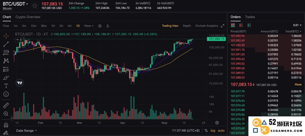The image size is (305, 136).
Task: Select the trend line drawing tool
Action: [x=6, y=44]
